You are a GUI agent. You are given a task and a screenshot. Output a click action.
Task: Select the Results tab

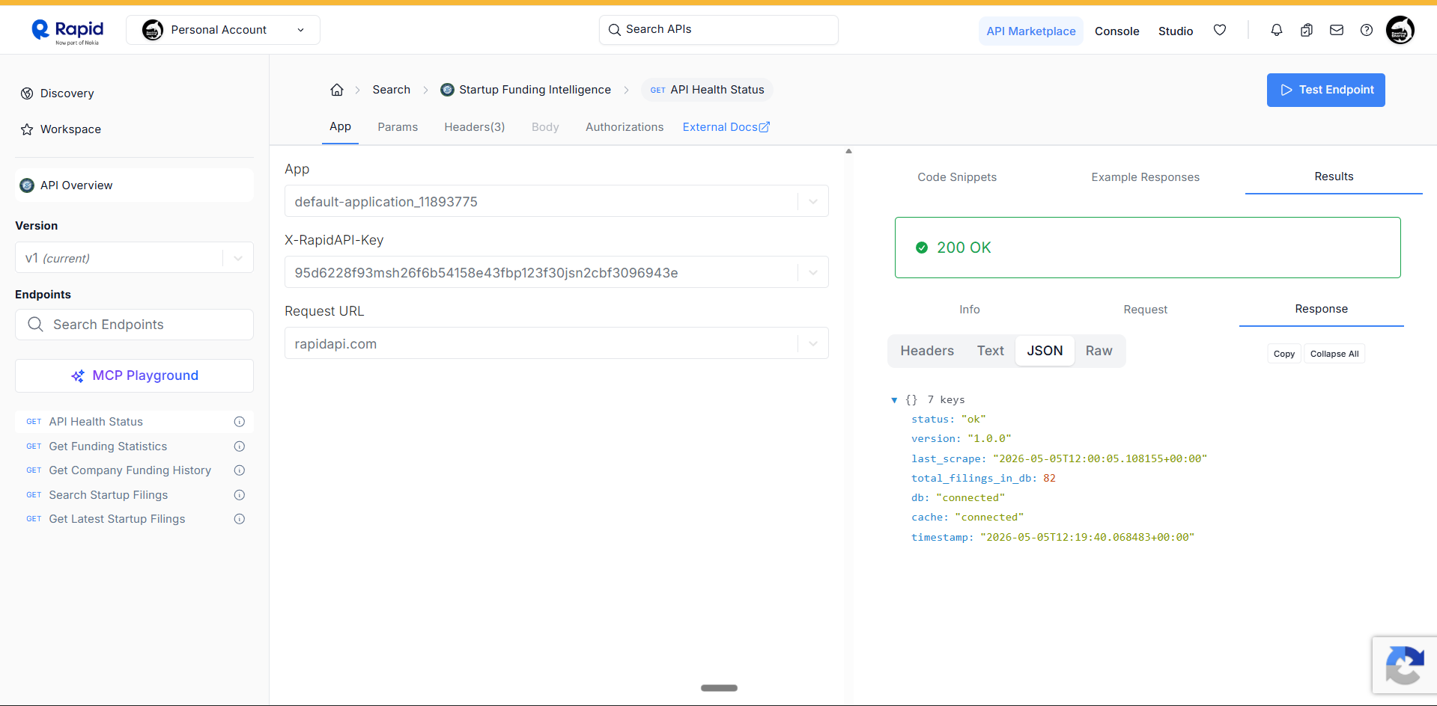1334,176
